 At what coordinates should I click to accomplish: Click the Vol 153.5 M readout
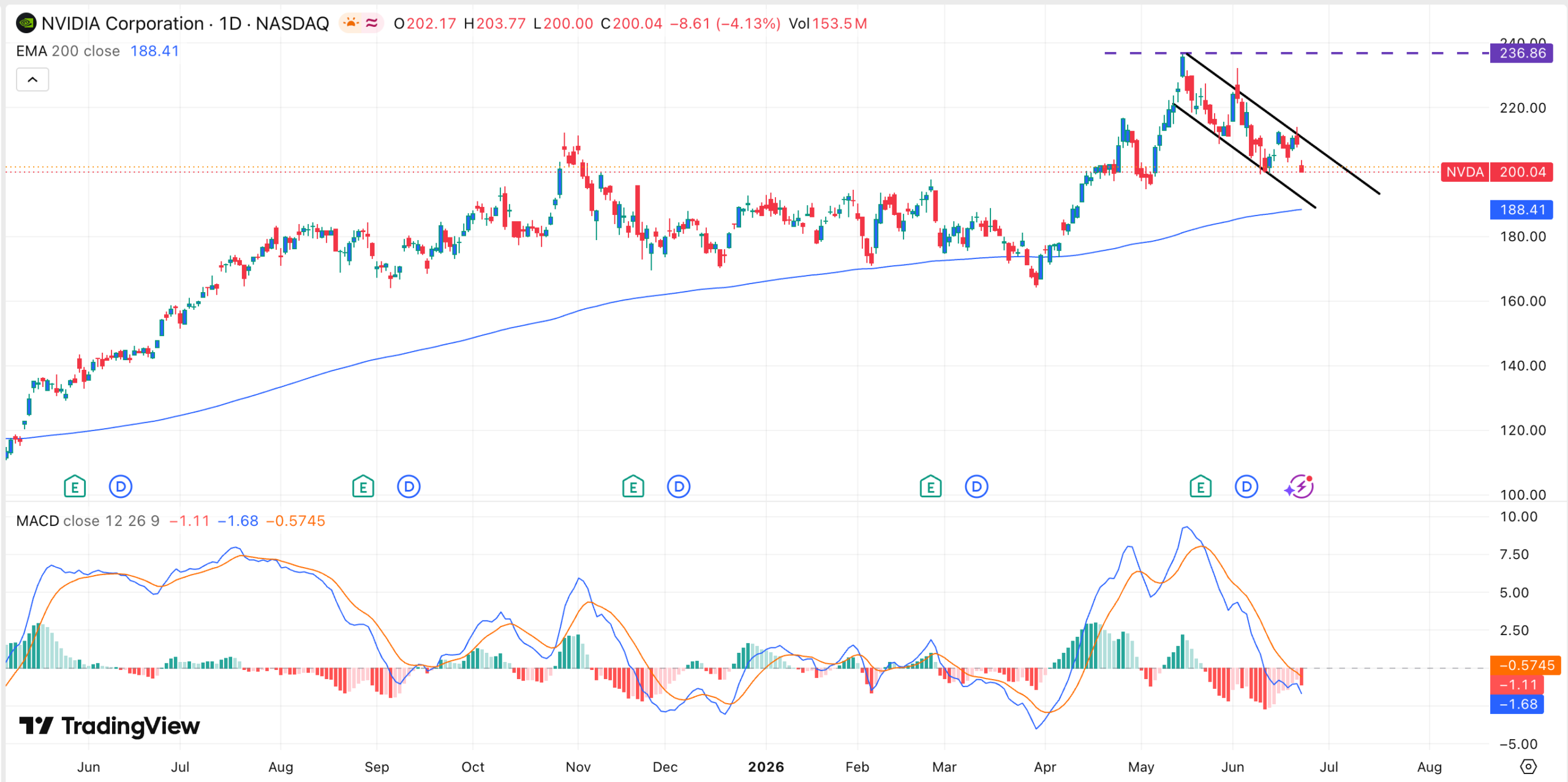tap(827, 23)
